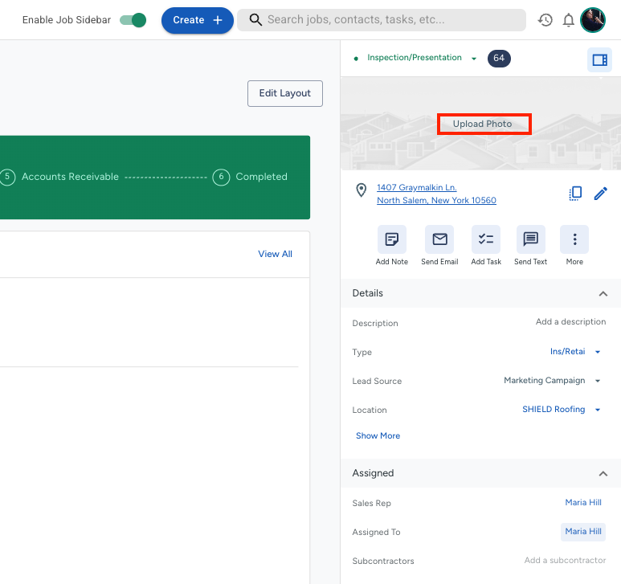Click the map location pin icon

(x=361, y=190)
